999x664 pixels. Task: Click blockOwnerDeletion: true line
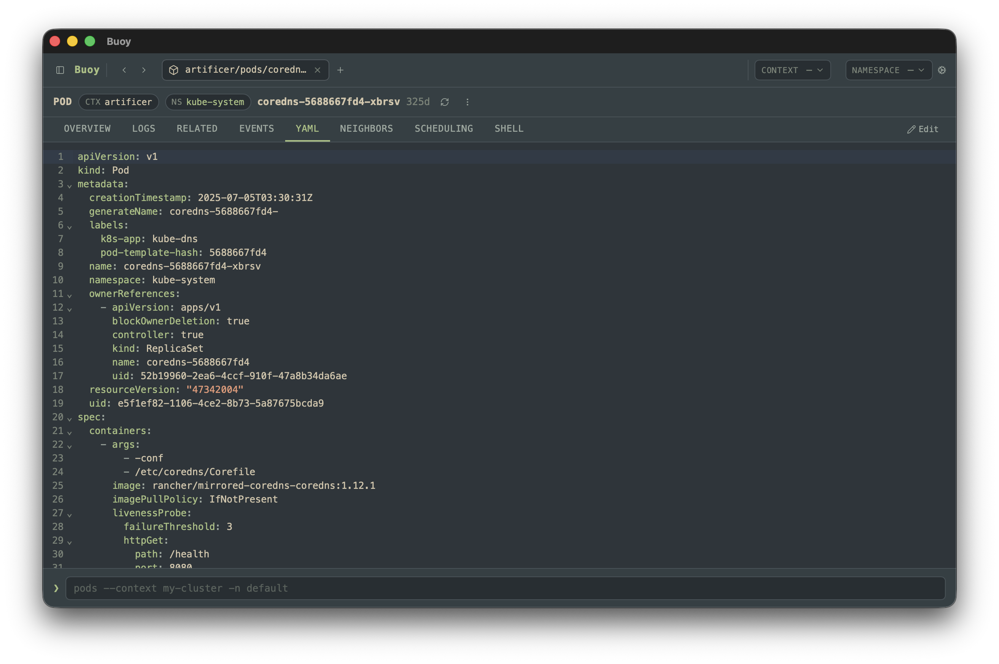tap(181, 321)
